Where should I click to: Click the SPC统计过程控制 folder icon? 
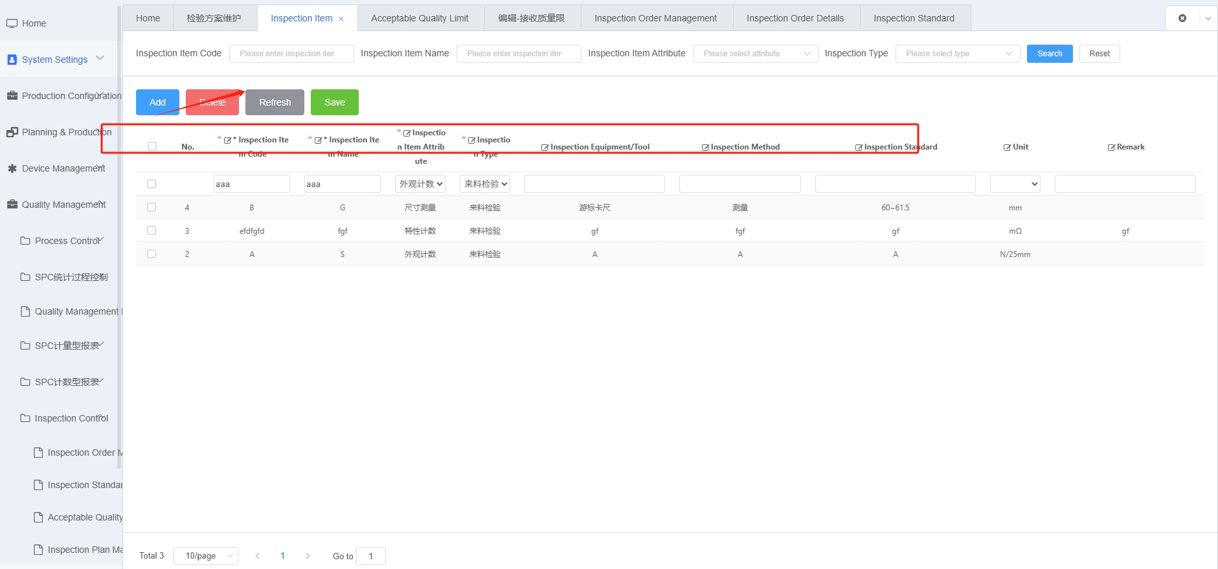[x=25, y=277]
